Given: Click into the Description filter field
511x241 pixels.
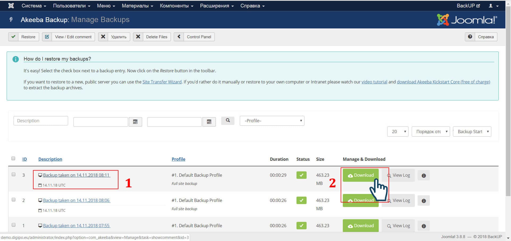Looking at the screenshot, I should click(41, 121).
